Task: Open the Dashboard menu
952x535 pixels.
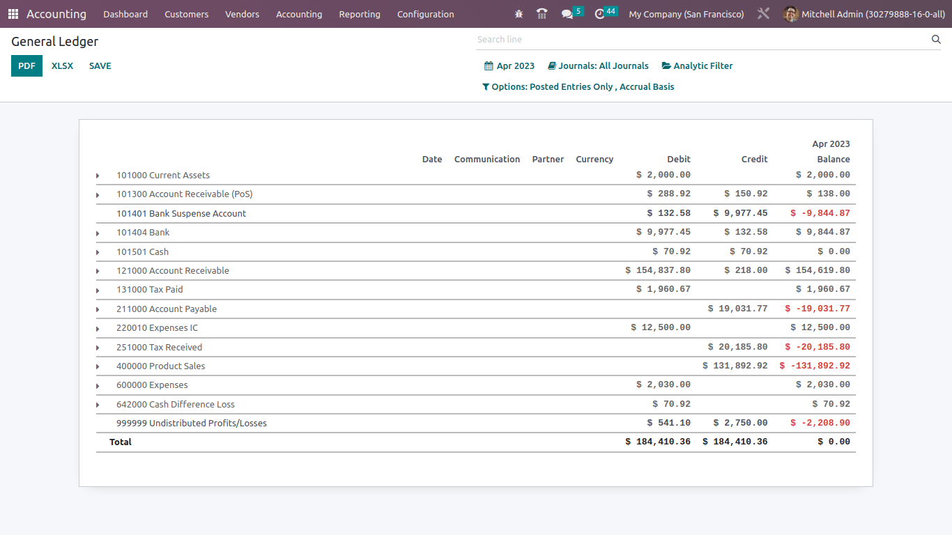Action: tap(125, 14)
